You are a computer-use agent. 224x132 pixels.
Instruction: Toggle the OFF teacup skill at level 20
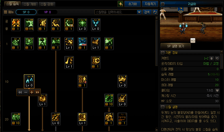[x=122, y=117]
